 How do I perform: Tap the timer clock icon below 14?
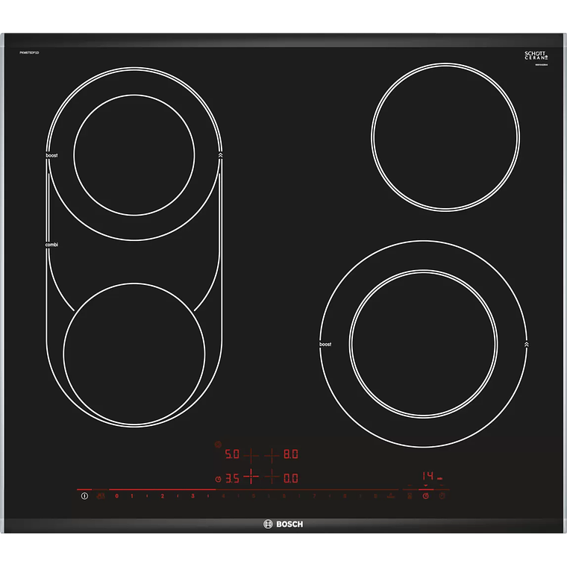click(x=425, y=495)
